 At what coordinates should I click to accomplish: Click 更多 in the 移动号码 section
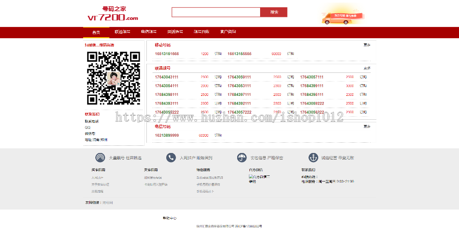pos(367,45)
